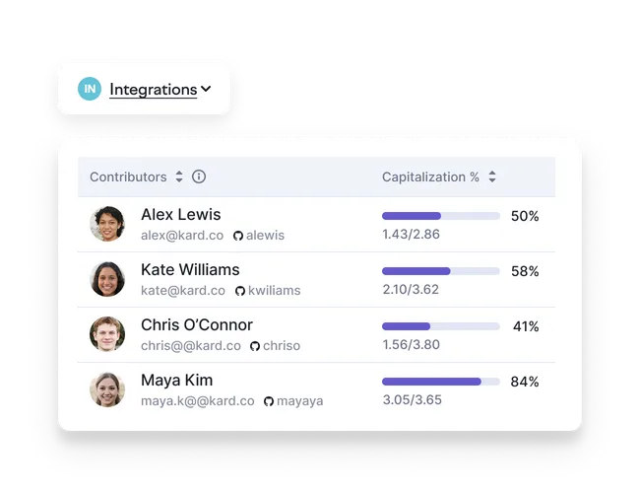The width and height of the screenshot is (640, 493).
Task: Open the Integrations dropdown chevron
Action: [206, 89]
